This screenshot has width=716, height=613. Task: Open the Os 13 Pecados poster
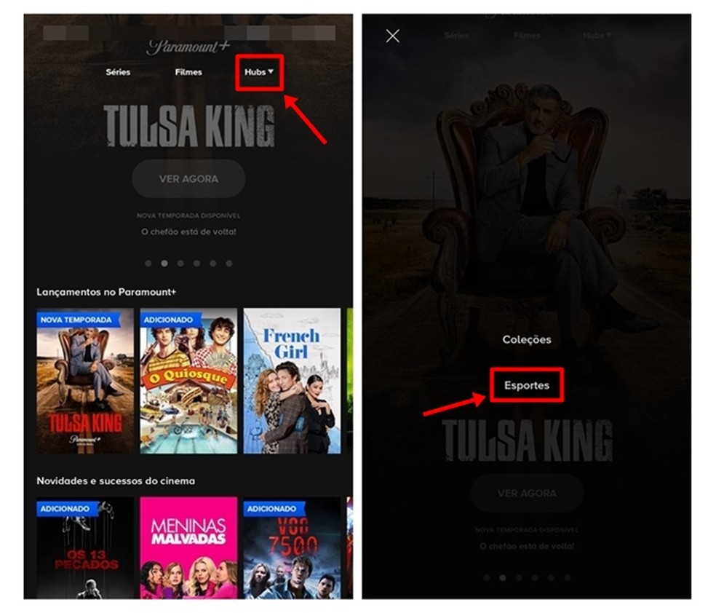[x=85, y=547]
